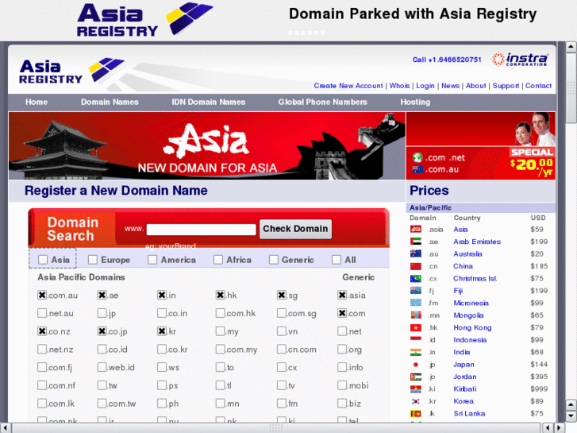Follow the Whois link in the top bar
577x433 pixels.
point(399,86)
